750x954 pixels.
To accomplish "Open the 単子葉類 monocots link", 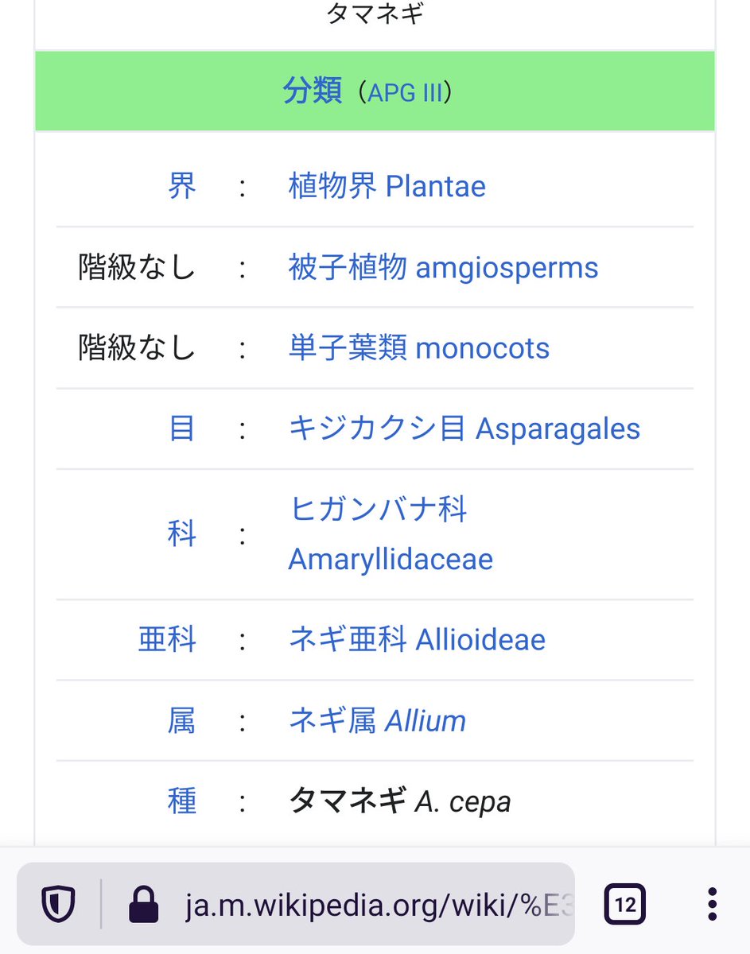I will click(418, 348).
